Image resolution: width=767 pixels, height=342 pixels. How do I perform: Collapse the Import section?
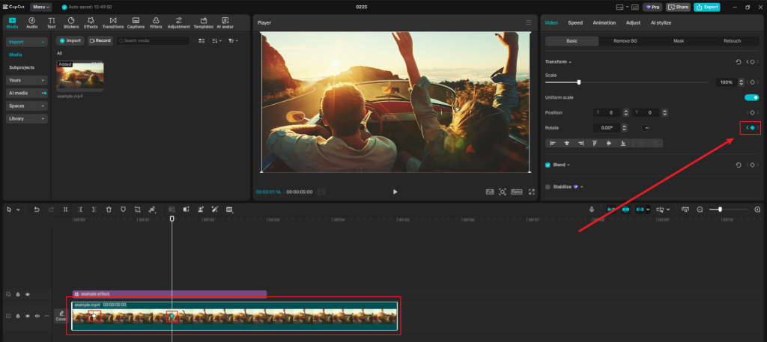coord(27,42)
